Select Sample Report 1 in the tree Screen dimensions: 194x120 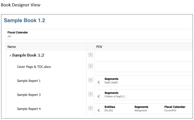click(29, 81)
